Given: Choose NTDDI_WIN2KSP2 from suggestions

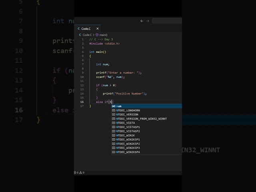Looking at the screenshot, I should (147, 144).
